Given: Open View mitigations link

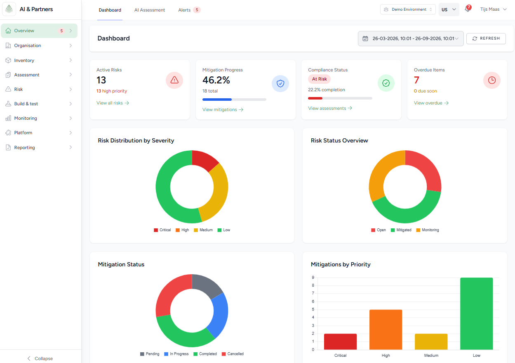Looking at the screenshot, I should pos(223,109).
